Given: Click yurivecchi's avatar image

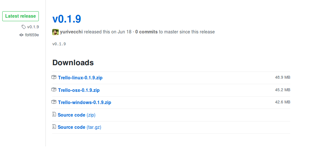Looking at the screenshot, I should tap(55, 32).
